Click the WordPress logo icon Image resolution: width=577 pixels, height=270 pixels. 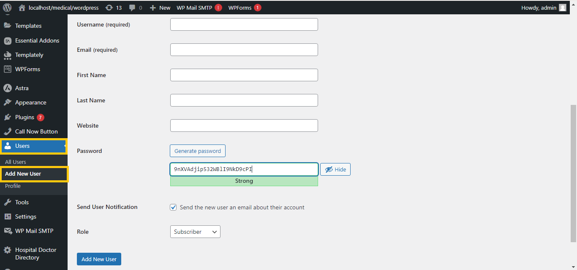[x=7, y=8]
